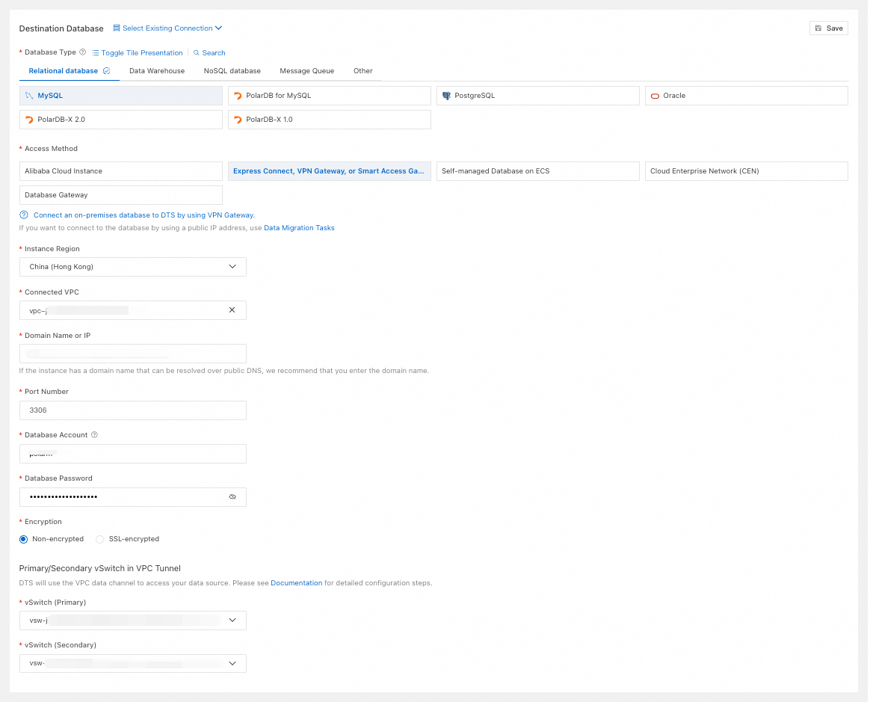
Task: Switch to Relational database tab
Action: coord(70,71)
